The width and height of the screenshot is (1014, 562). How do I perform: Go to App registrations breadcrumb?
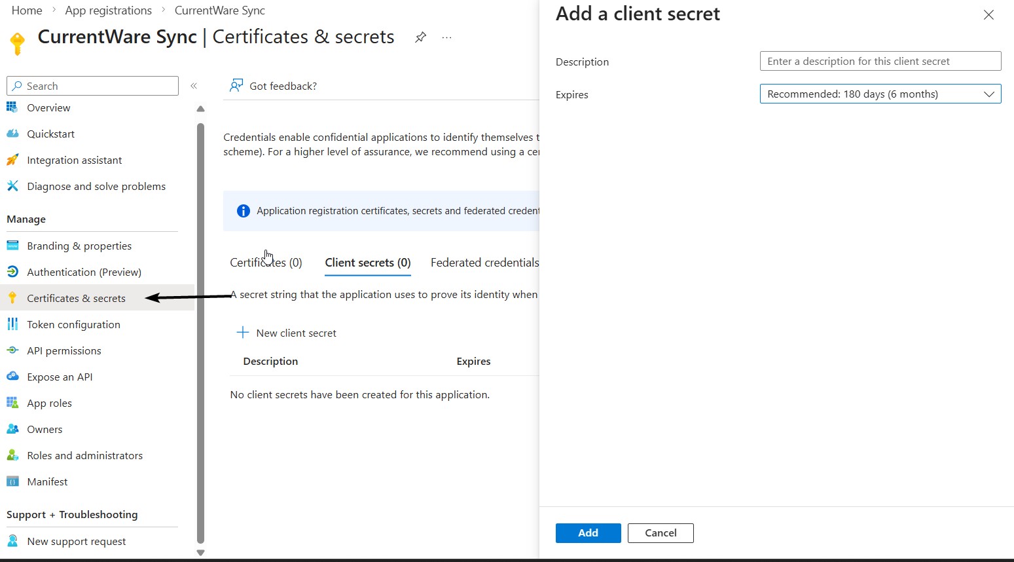tap(109, 10)
